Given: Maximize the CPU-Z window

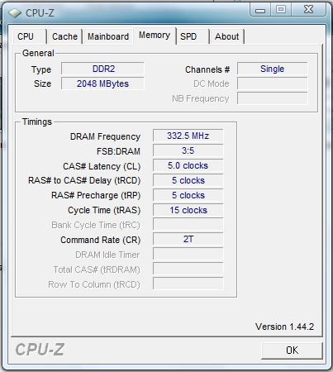Looking at the screenshot, I should 281,10.
